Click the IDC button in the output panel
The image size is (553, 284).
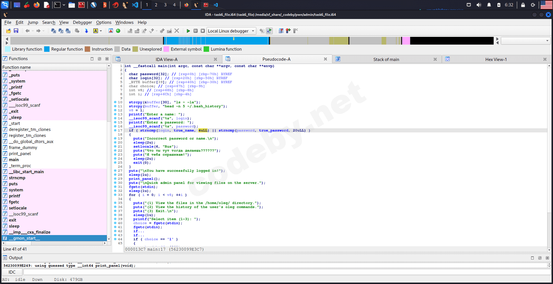[x=12, y=272]
